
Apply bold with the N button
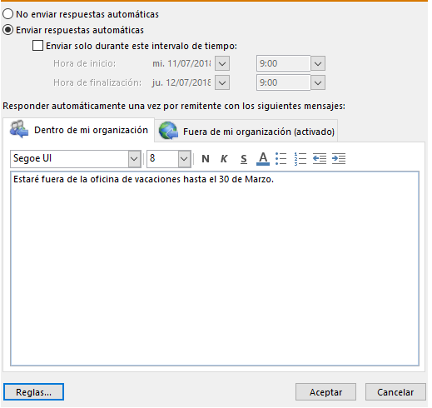tap(206, 159)
